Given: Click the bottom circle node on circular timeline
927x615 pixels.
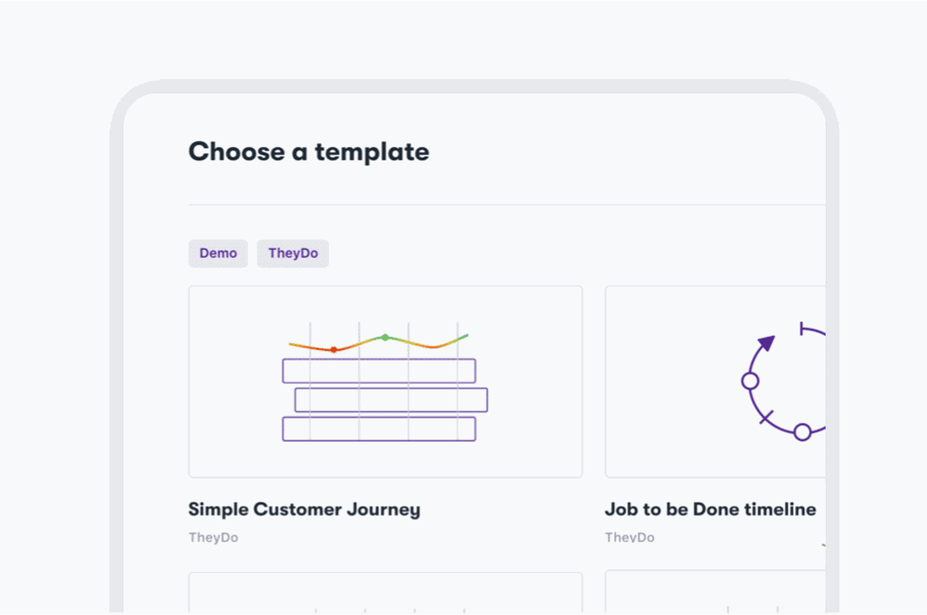Looking at the screenshot, I should tap(802, 432).
